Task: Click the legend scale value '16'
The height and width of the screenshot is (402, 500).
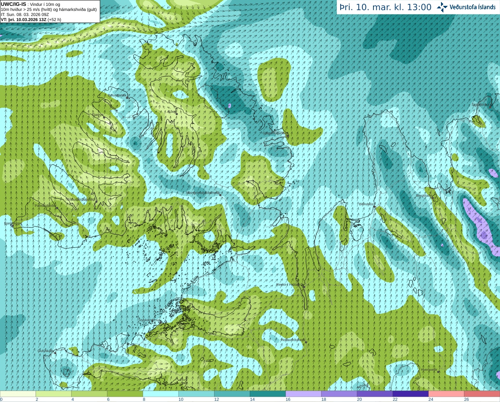Action: tap(288, 399)
